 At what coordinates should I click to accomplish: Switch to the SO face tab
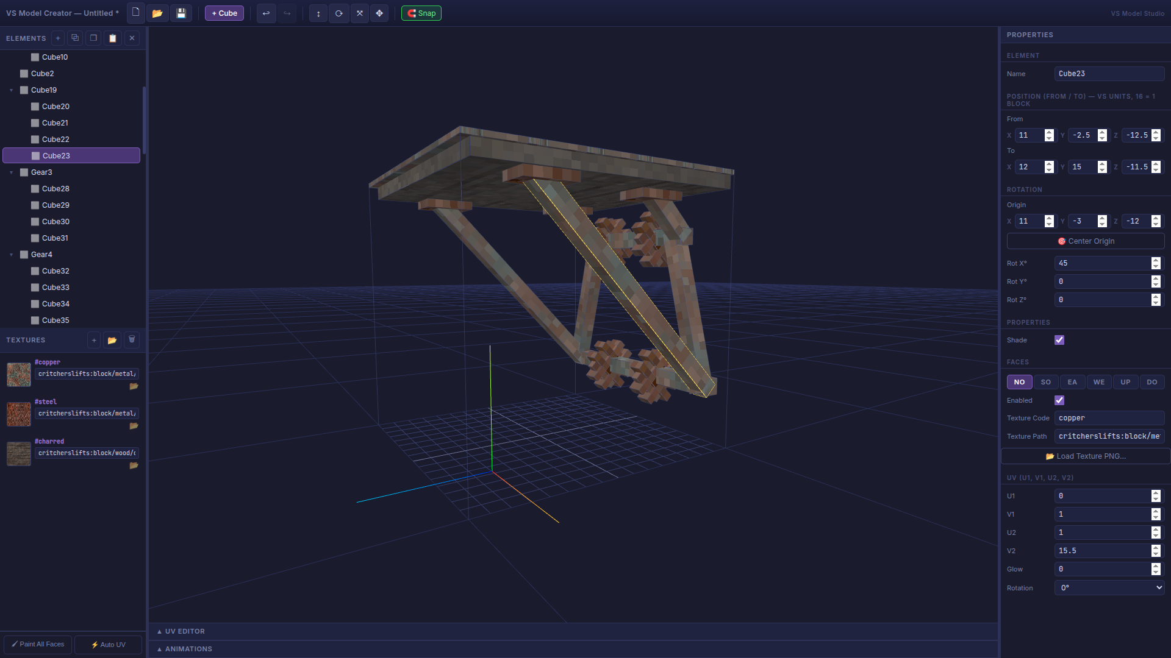(x=1046, y=382)
